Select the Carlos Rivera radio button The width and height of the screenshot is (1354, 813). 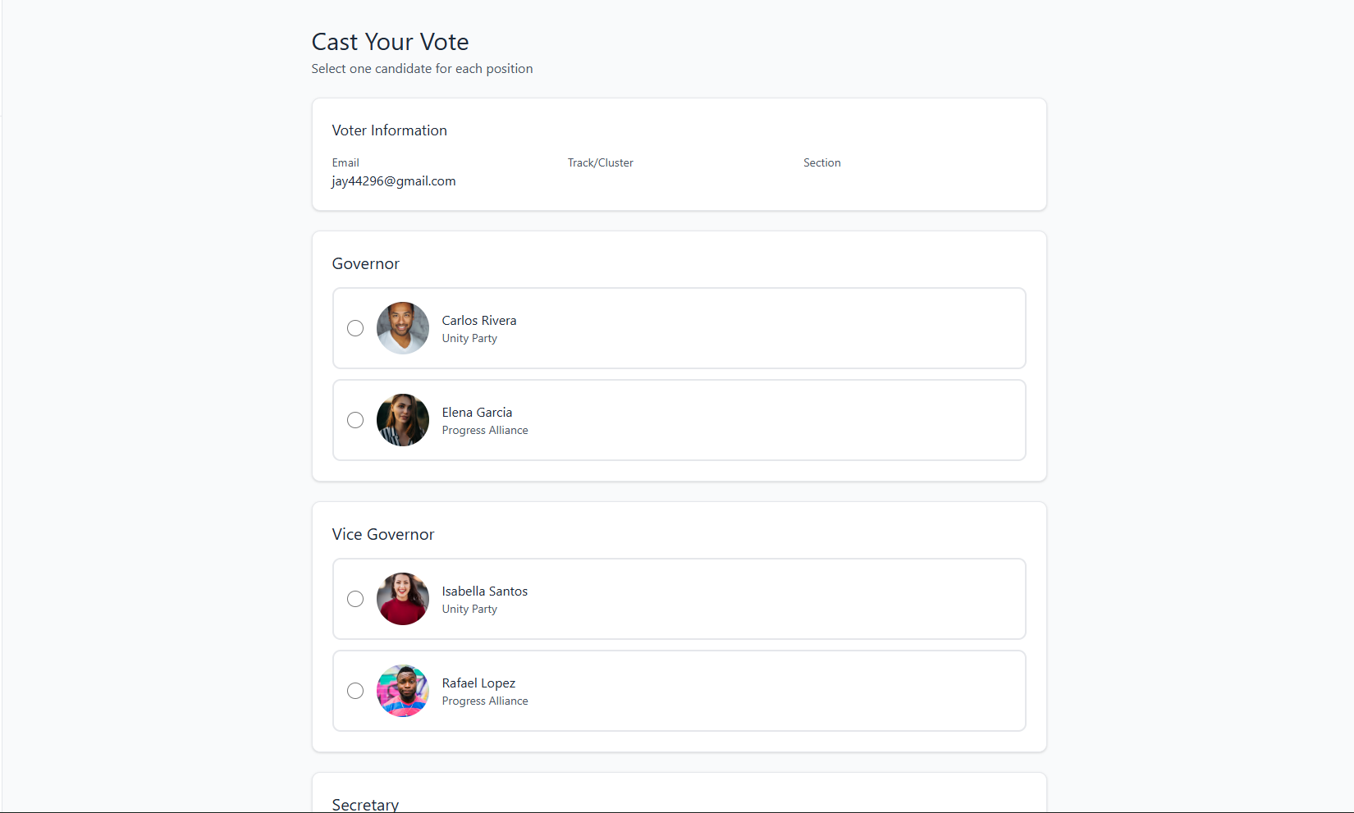pos(355,328)
